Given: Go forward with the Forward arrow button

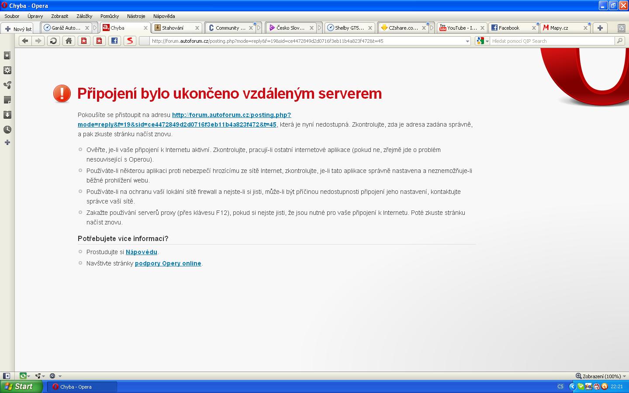Looking at the screenshot, I should click(38, 41).
